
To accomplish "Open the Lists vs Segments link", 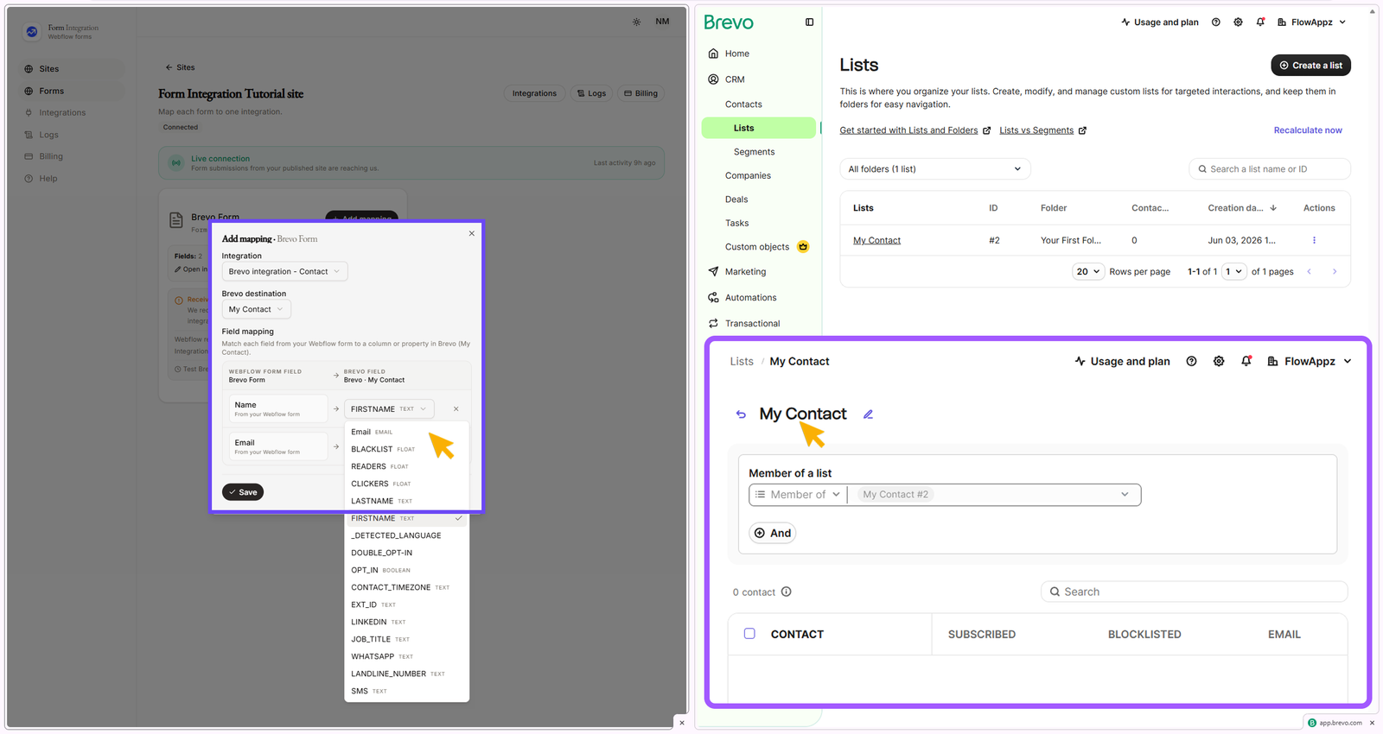I will [1042, 130].
